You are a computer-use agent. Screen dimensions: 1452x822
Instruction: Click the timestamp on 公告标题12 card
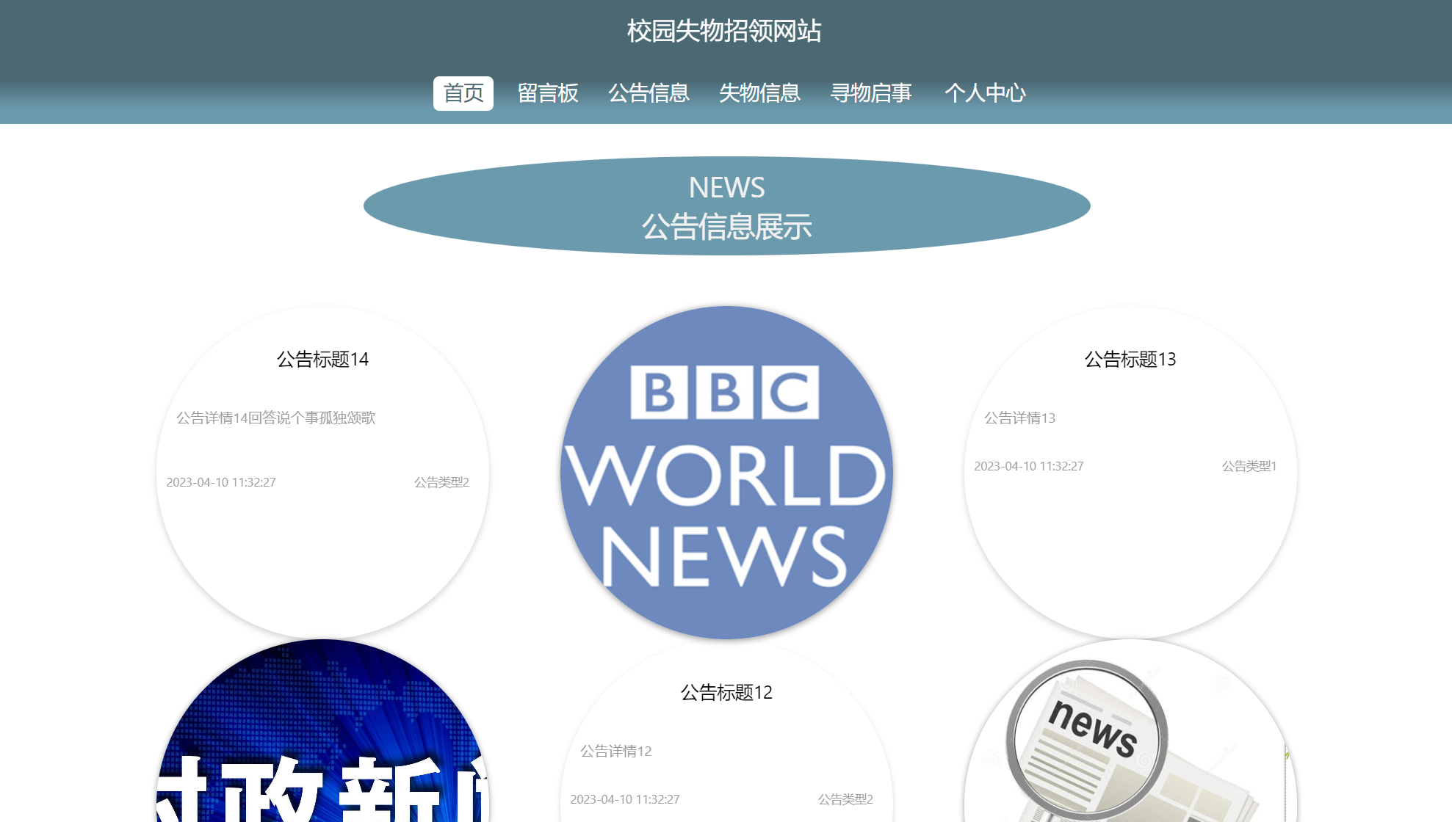(x=625, y=799)
